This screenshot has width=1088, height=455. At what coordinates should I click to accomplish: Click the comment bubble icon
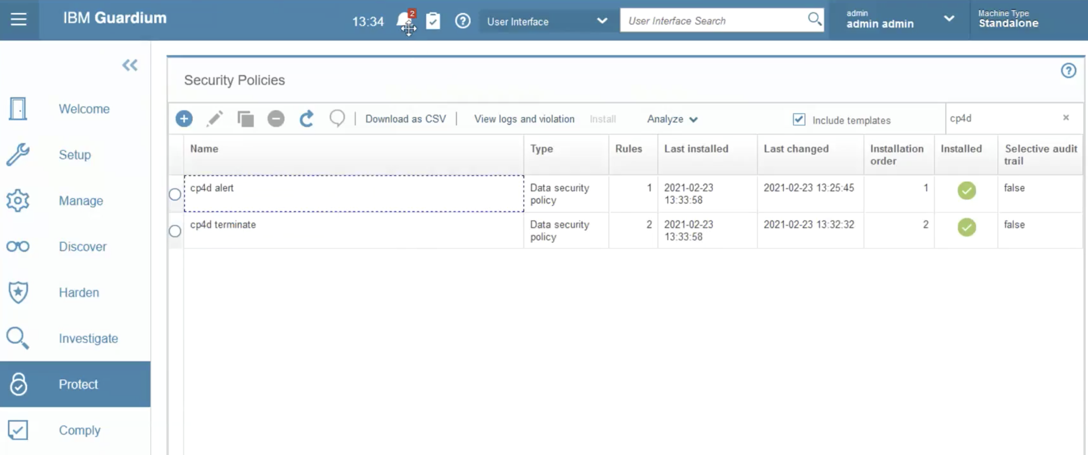[337, 118]
